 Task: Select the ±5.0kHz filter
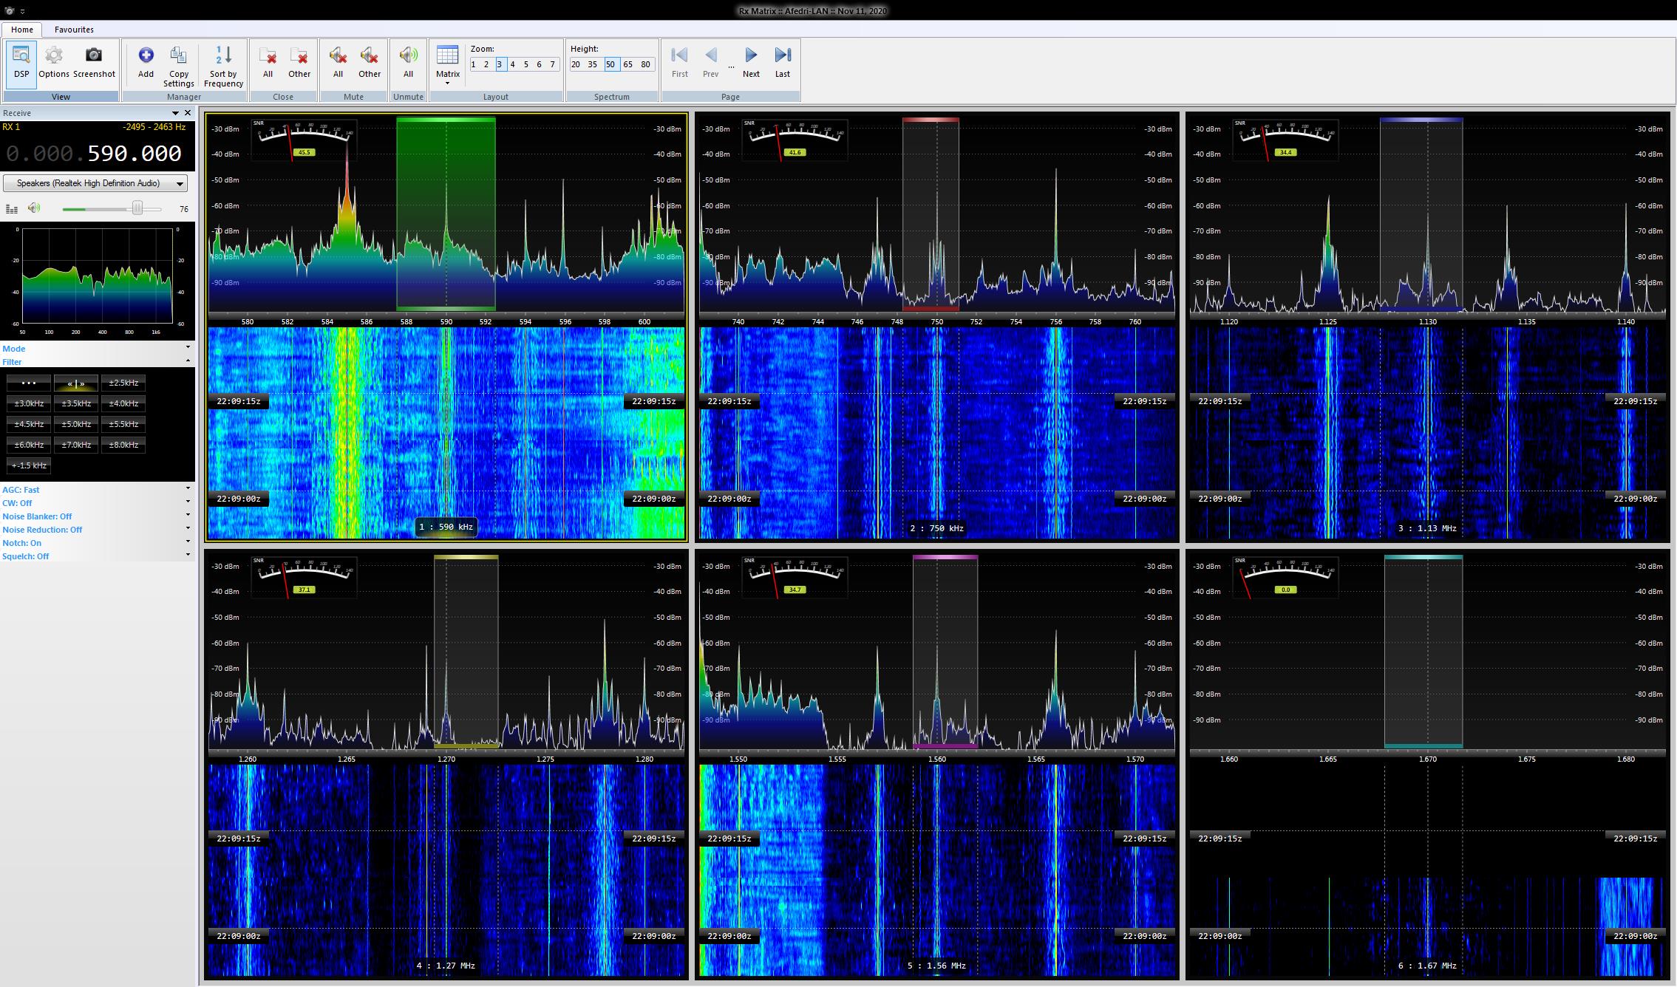click(76, 424)
